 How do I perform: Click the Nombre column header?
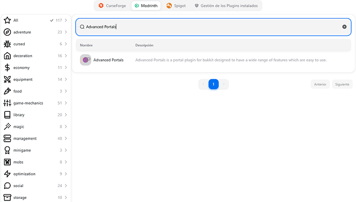click(86, 45)
